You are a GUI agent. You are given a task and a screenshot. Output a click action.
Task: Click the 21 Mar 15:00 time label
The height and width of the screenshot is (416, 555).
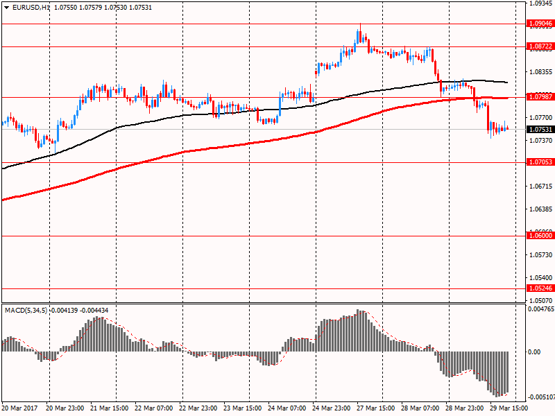(x=110, y=408)
